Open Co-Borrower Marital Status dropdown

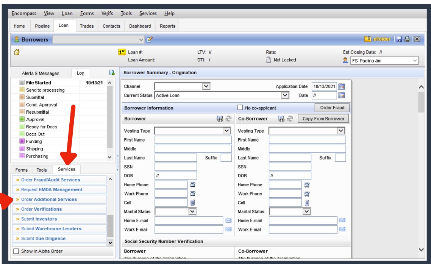coord(306,211)
